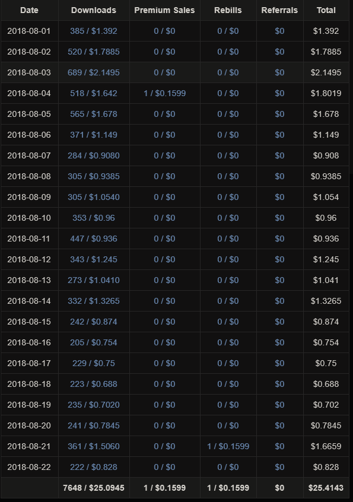This screenshot has height=502, width=353.
Task: Click the Date column header
Action: 29,10
